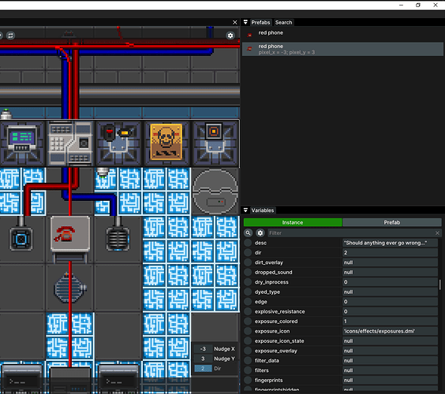
Task: Clear the Filter field with its X
Action: pos(437,232)
